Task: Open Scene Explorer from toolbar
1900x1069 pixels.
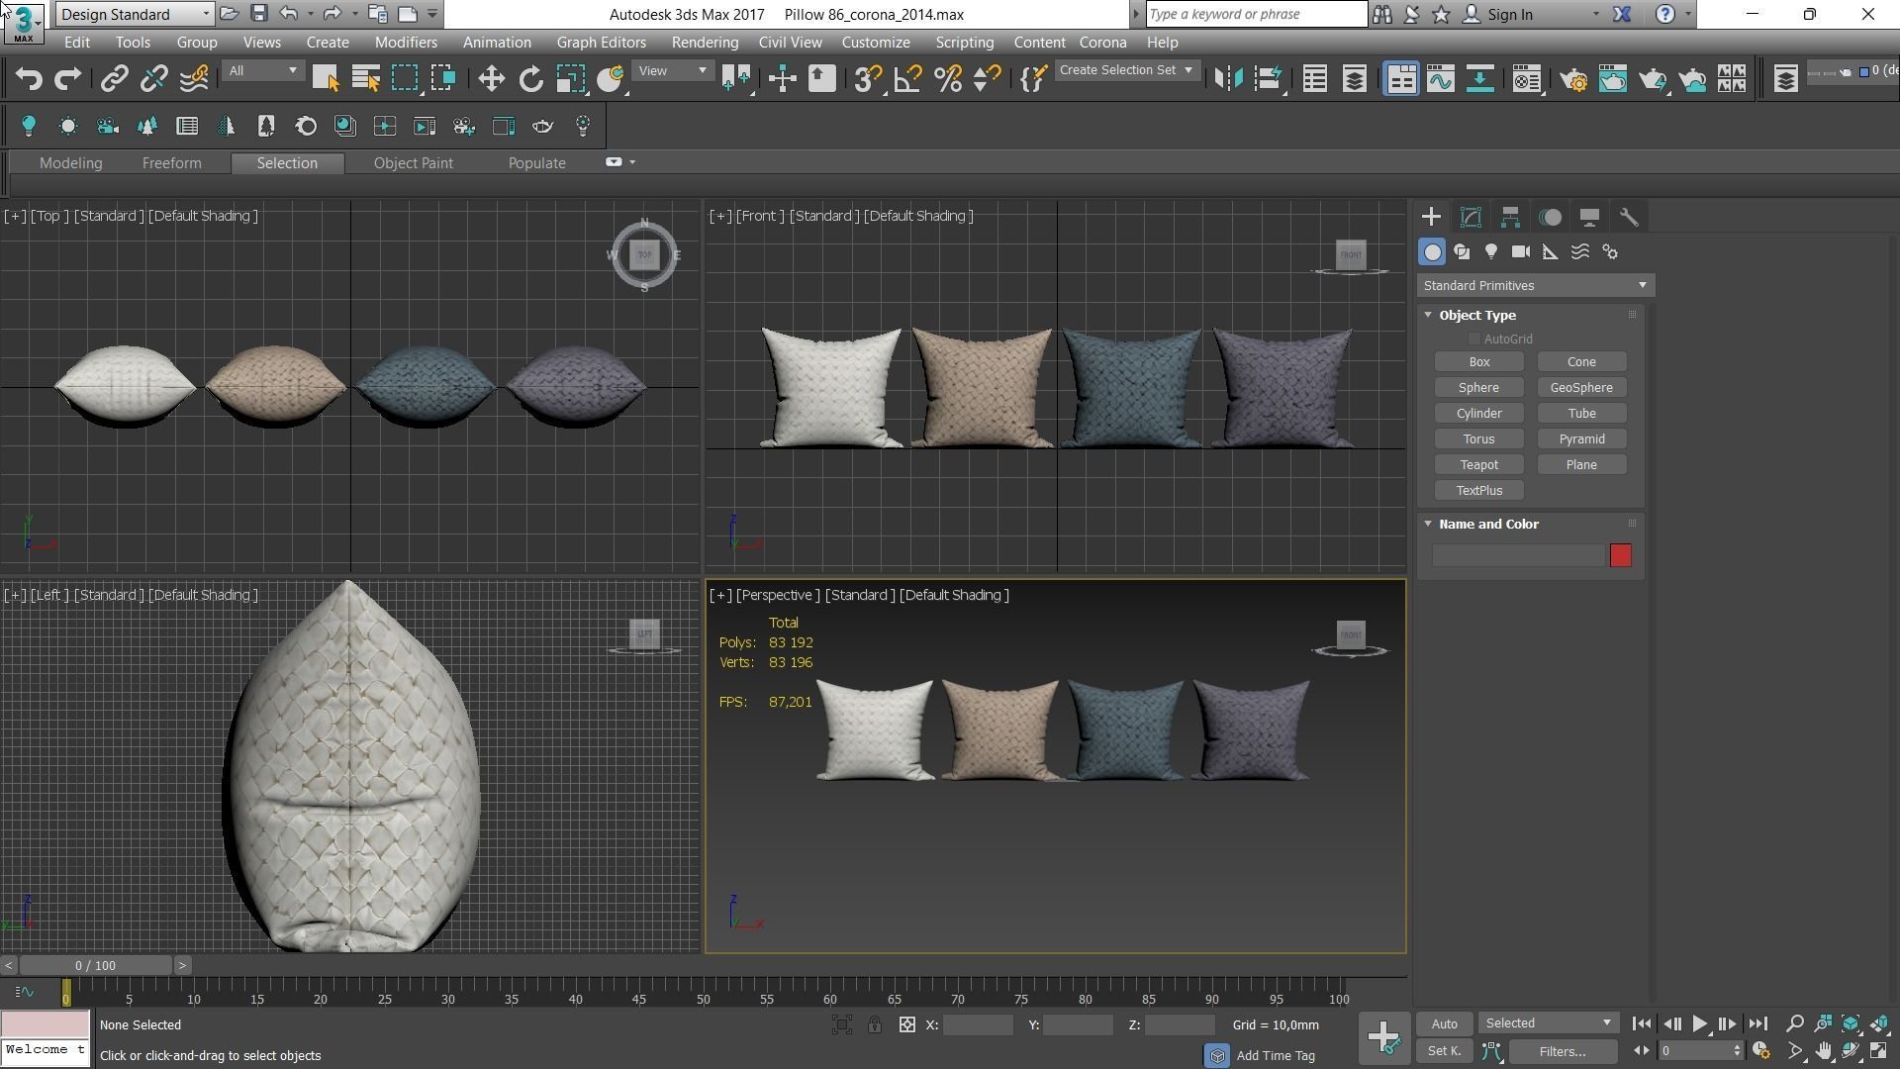Action: [1314, 78]
